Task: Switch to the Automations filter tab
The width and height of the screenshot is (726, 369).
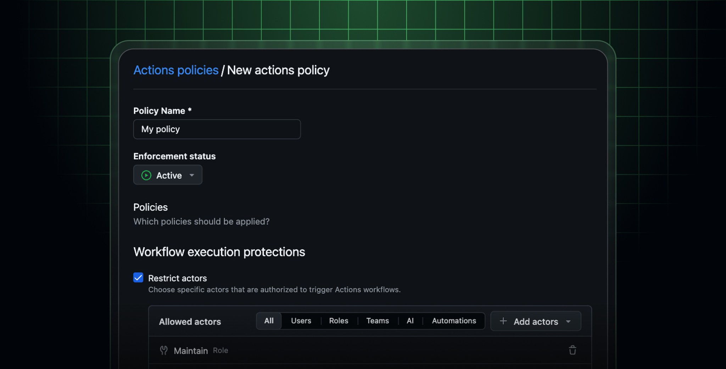Action: click(454, 321)
